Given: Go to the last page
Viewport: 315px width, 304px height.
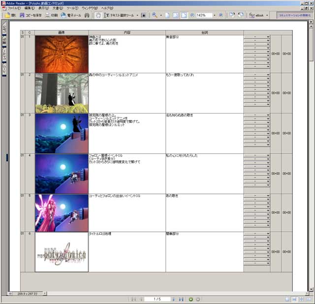Looking at the screenshot, I should coord(181,300).
